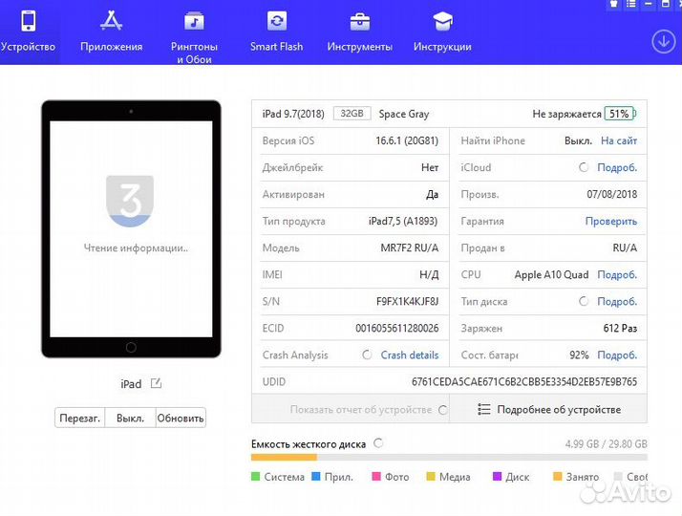This screenshot has width=682, height=516.
Task: Click the loading spinner in Crash Analysis row
Action: (x=367, y=355)
